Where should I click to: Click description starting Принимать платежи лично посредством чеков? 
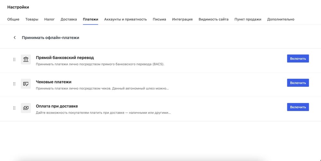[102, 89]
